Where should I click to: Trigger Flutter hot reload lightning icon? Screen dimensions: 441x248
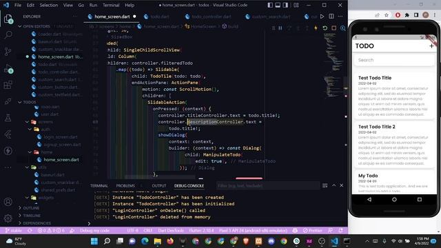[x=316, y=28]
